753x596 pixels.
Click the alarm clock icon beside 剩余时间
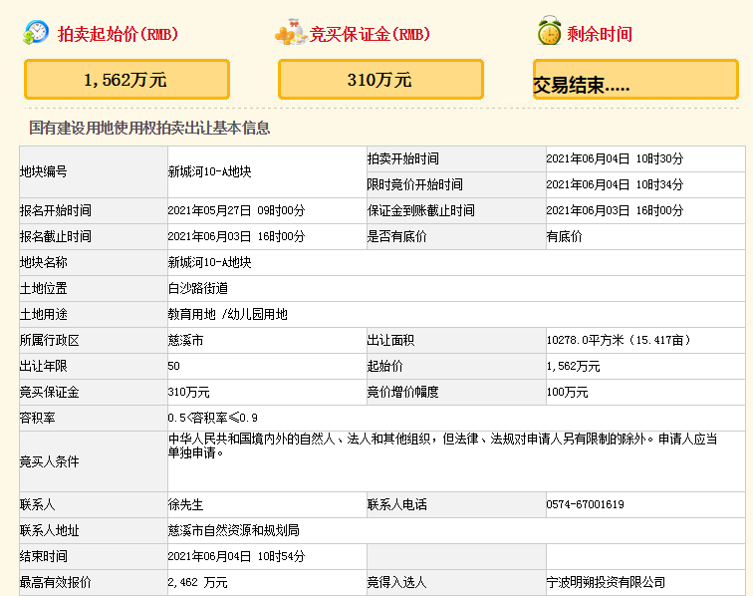pos(549,32)
